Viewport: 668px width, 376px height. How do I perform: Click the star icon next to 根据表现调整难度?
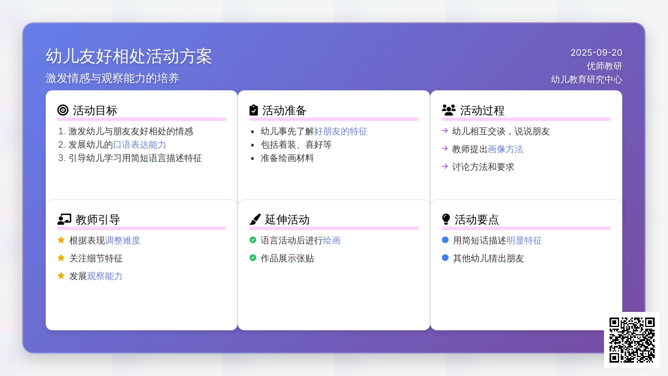pyautogui.click(x=61, y=240)
